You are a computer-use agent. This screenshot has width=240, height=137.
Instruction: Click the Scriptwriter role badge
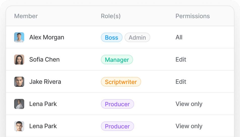121,82
